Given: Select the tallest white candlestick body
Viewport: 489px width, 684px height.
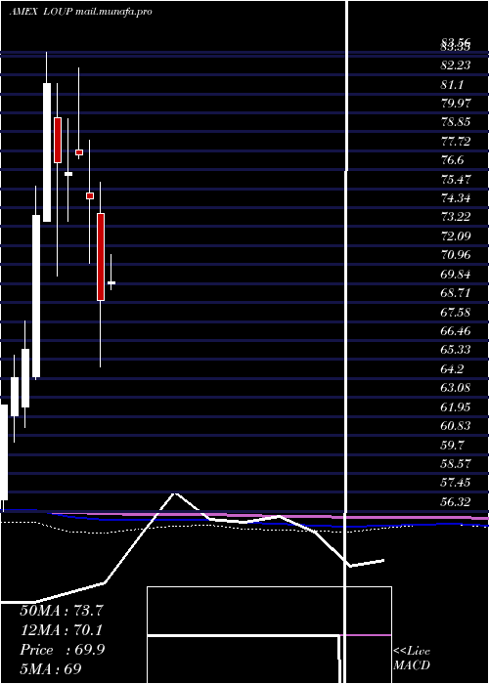Looking at the screenshot, I should tap(36, 296).
